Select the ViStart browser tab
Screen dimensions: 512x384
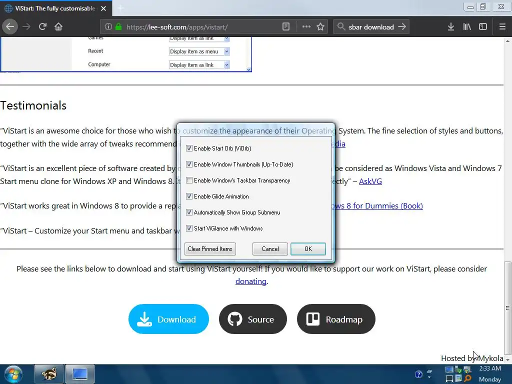[55, 8]
